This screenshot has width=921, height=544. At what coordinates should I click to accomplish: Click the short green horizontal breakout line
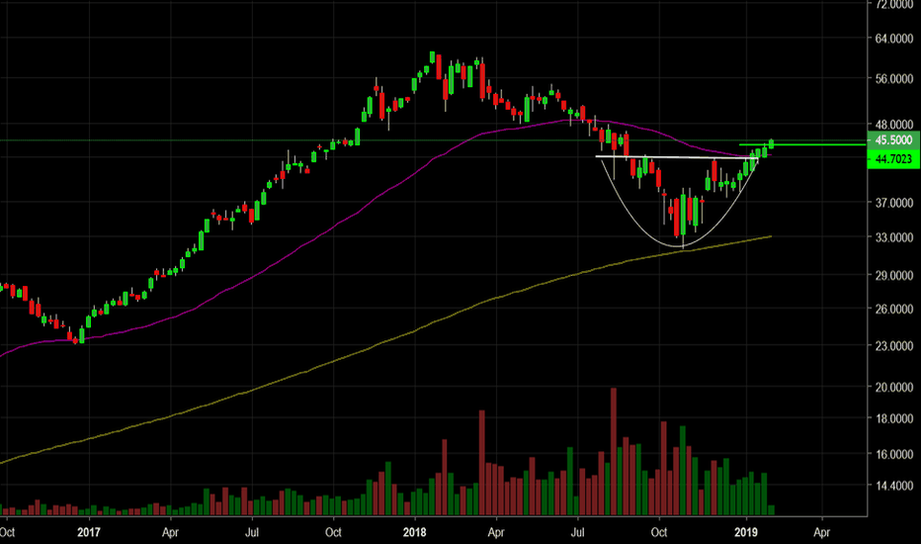[801, 144]
